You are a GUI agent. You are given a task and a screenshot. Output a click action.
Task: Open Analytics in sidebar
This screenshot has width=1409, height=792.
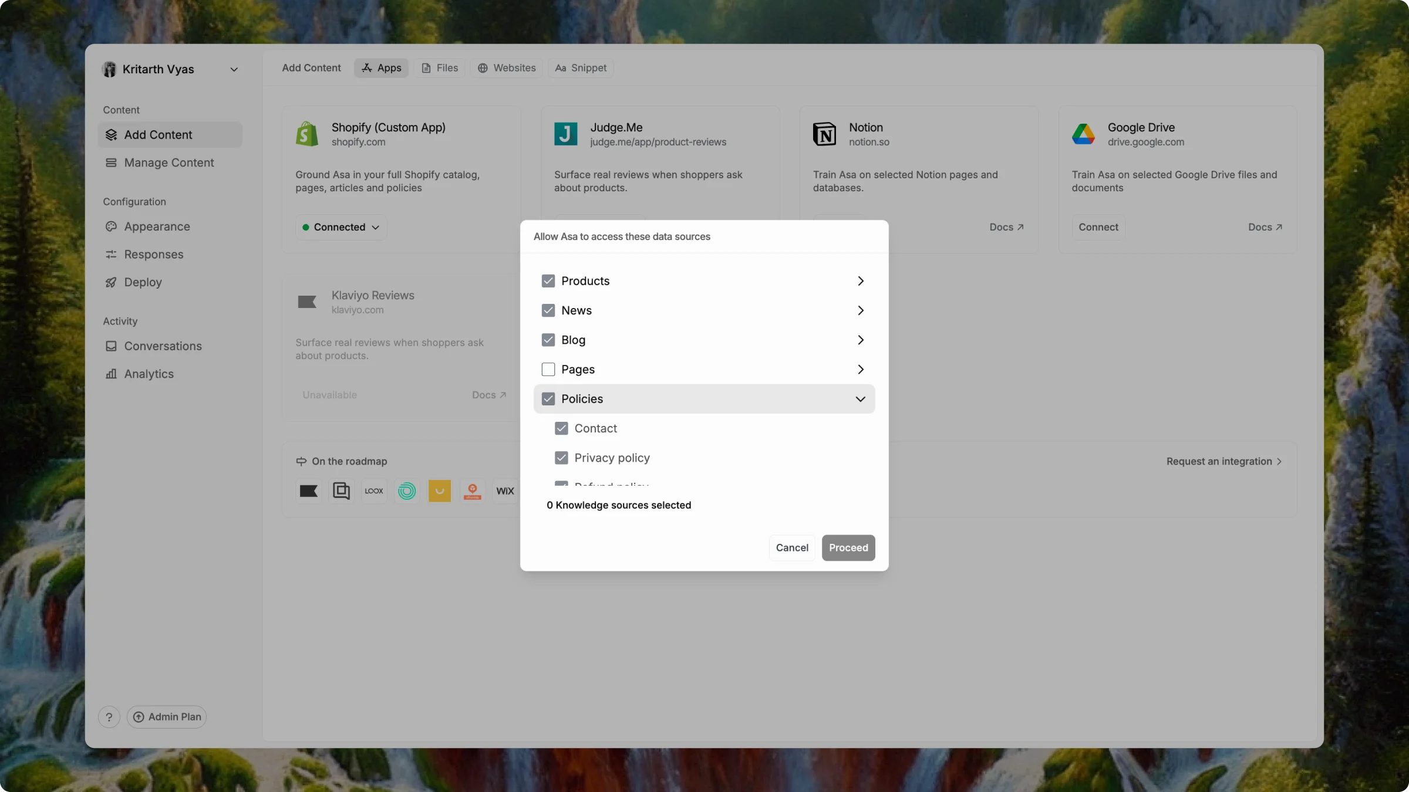[170, 374]
